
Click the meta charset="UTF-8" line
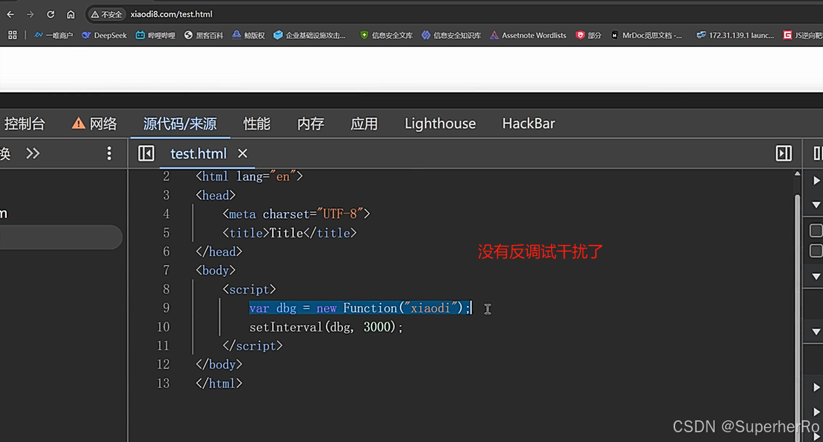296,214
